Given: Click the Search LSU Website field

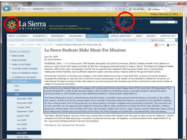Looking at the screenshot, I should (x=162, y=22).
